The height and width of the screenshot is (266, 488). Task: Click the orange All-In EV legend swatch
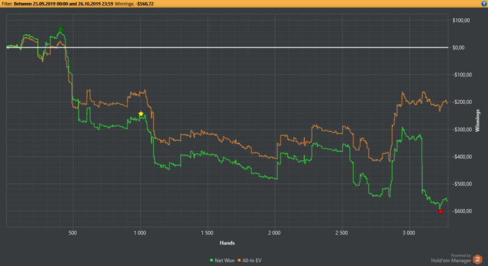coord(239,260)
